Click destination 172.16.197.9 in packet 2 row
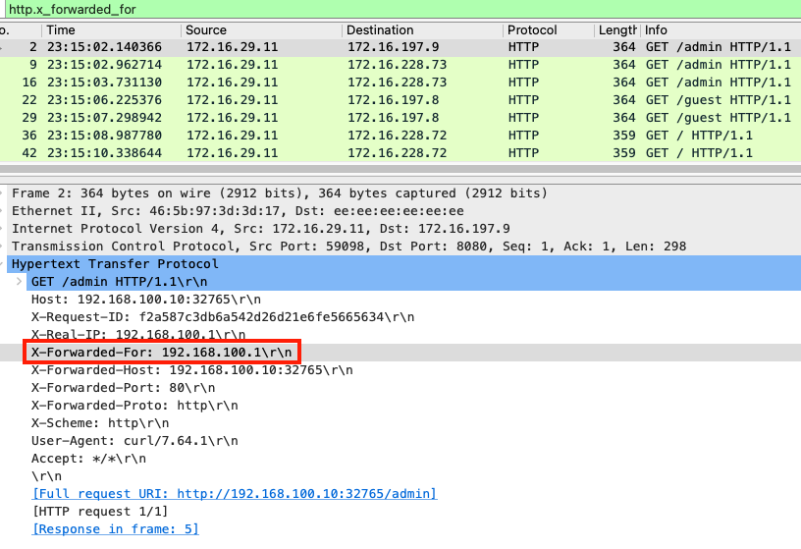This screenshot has width=801, height=549. [x=393, y=47]
